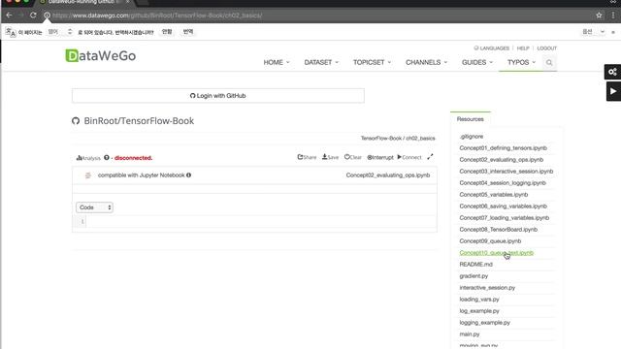Click the play arrow side panel button
621x349 pixels.
point(613,91)
